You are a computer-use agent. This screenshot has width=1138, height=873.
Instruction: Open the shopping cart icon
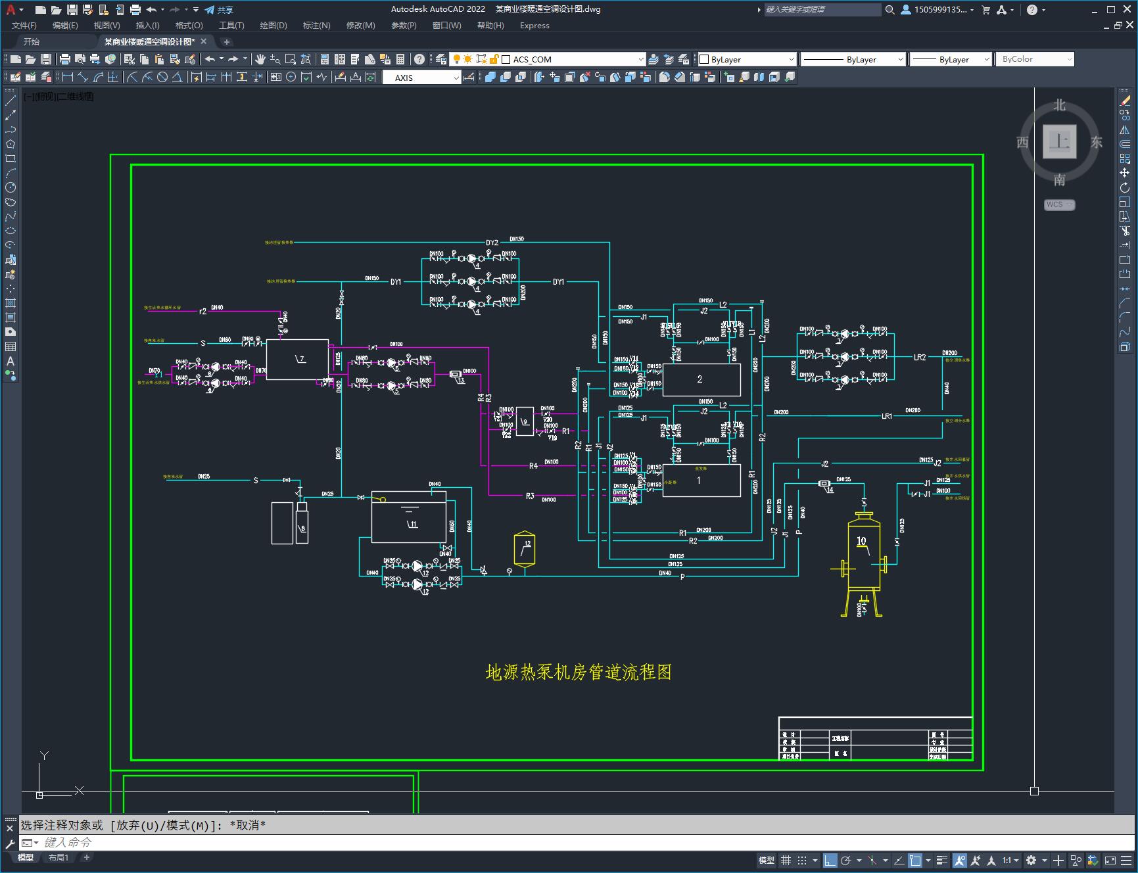click(x=985, y=9)
